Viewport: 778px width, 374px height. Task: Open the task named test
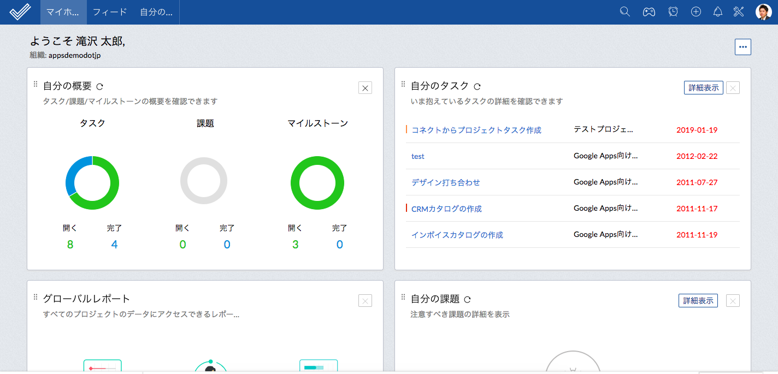(x=418, y=156)
